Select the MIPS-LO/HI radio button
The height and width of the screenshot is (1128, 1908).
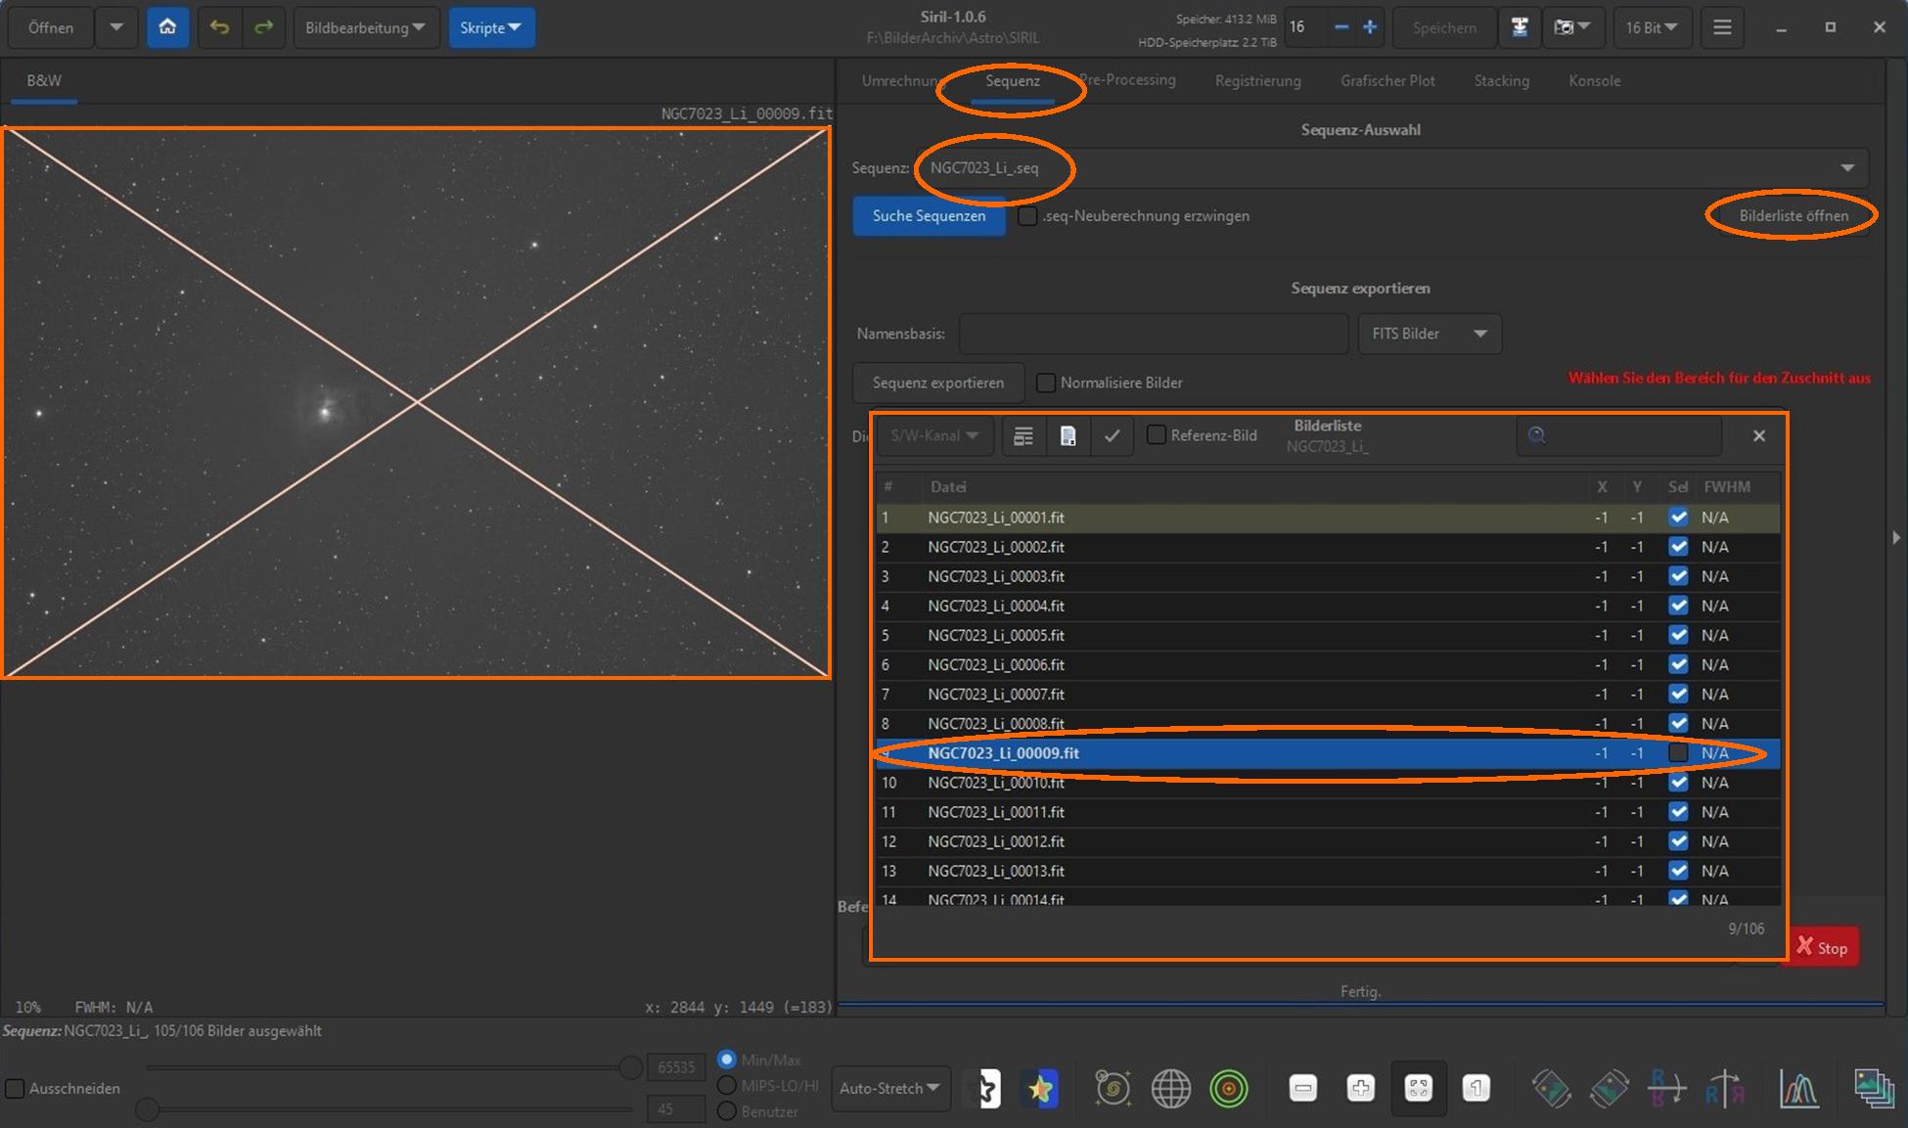[x=727, y=1085]
